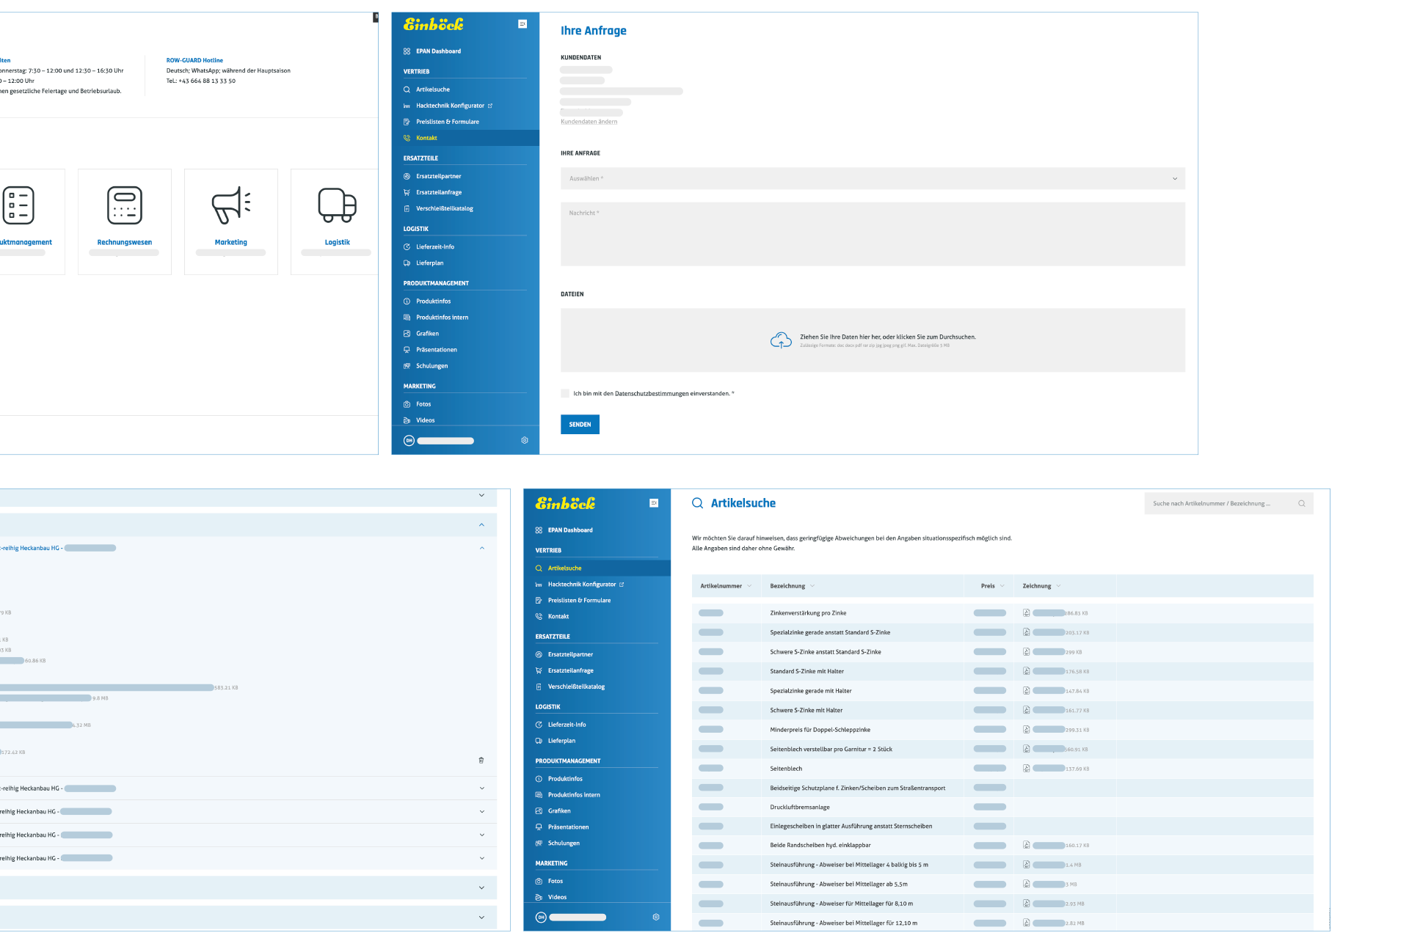
Task: Click the Datenschutzbestimmungen link
Action: pyautogui.click(x=651, y=394)
